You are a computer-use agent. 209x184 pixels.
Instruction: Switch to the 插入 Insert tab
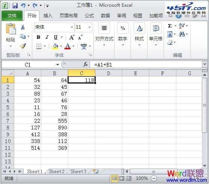[48, 16]
